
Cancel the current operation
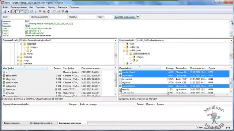40,11
